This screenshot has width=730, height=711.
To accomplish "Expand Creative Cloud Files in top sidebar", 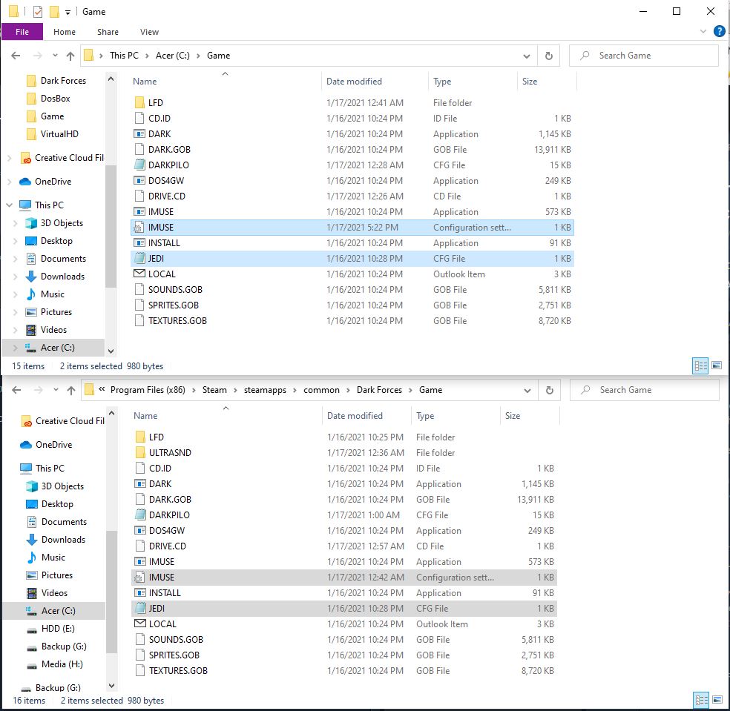I will (x=10, y=158).
